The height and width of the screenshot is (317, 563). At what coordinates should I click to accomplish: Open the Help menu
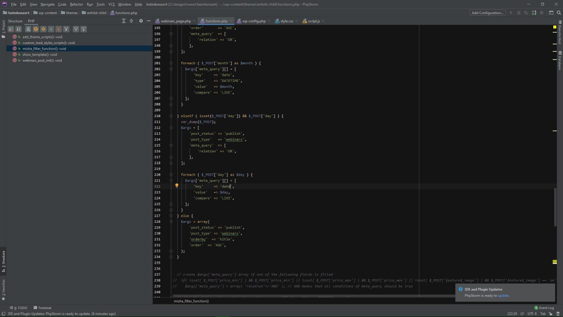138,4
